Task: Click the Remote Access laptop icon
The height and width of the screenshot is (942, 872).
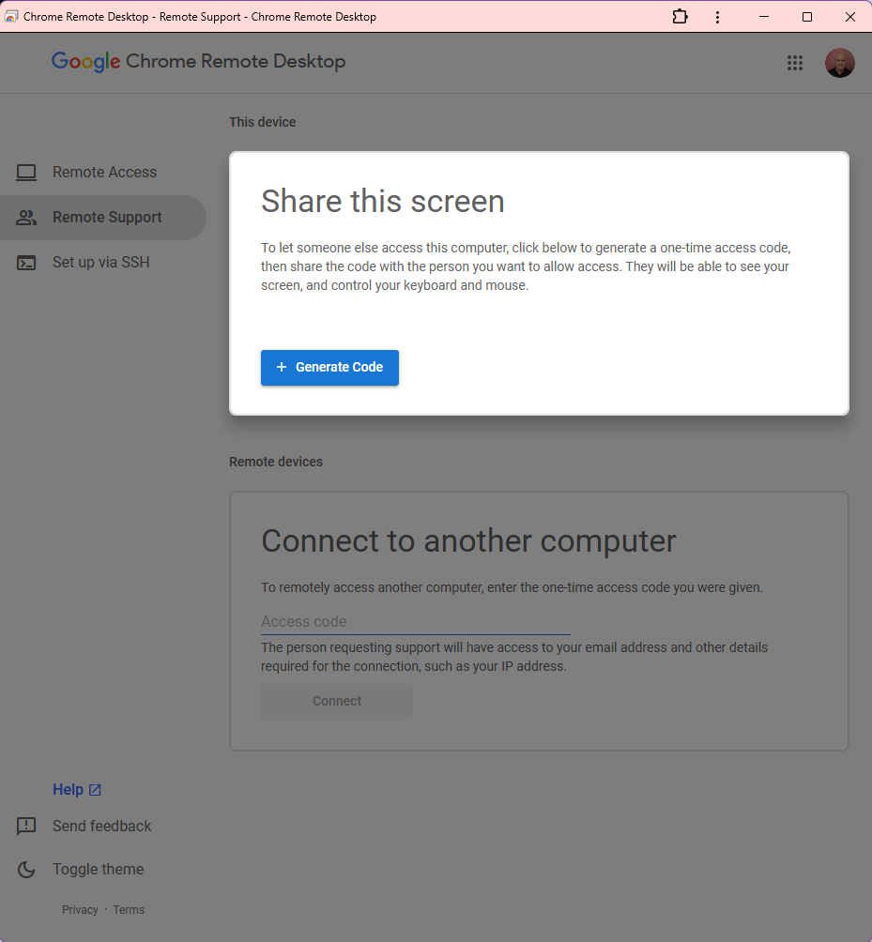Action: pyautogui.click(x=26, y=173)
